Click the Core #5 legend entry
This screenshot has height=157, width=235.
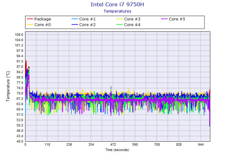(173, 19)
